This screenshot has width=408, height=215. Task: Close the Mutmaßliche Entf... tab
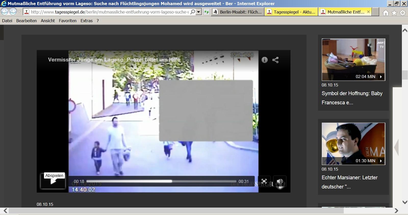coord(368,12)
